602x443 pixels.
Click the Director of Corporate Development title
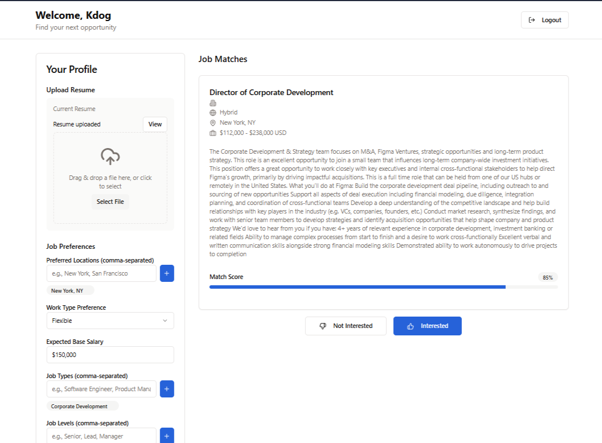(x=271, y=92)
